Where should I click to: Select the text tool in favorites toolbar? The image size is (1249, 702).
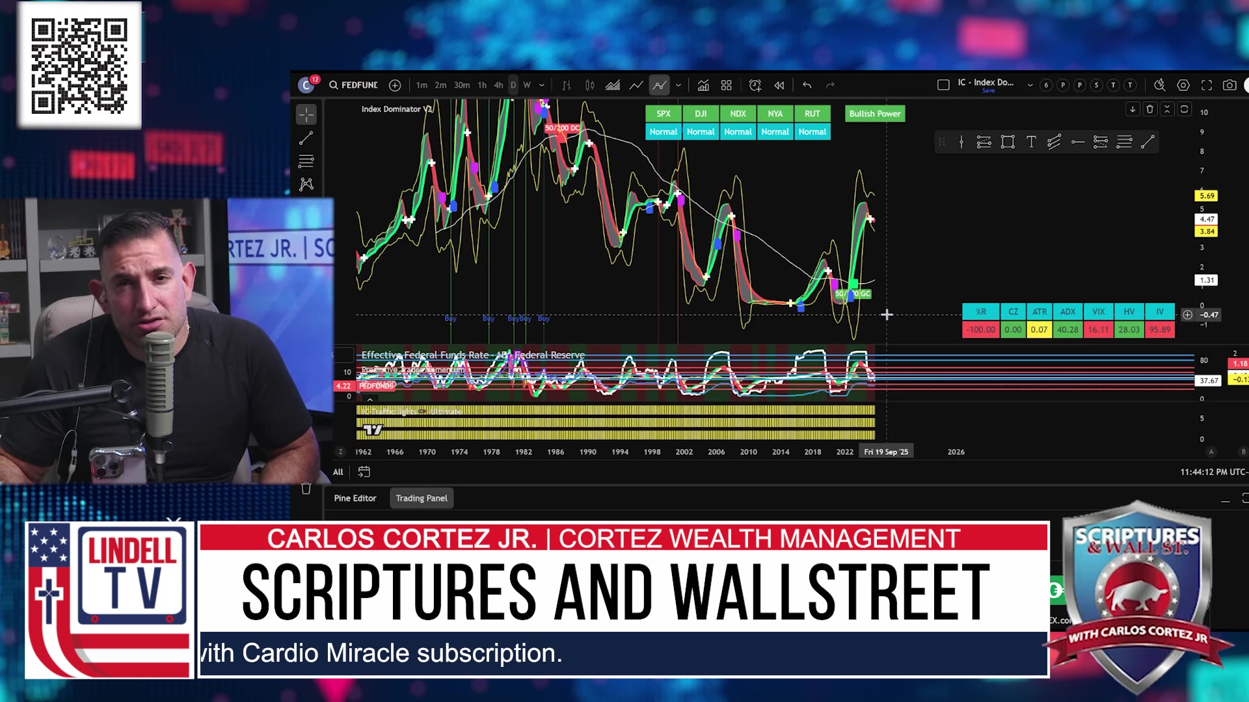(x=1031, y=142)
